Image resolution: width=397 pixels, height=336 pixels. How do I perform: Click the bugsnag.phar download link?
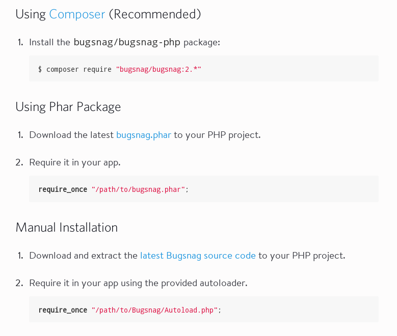[143, 135]
